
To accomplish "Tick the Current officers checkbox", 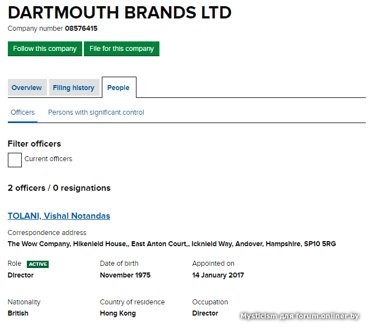I will [15, 160].
